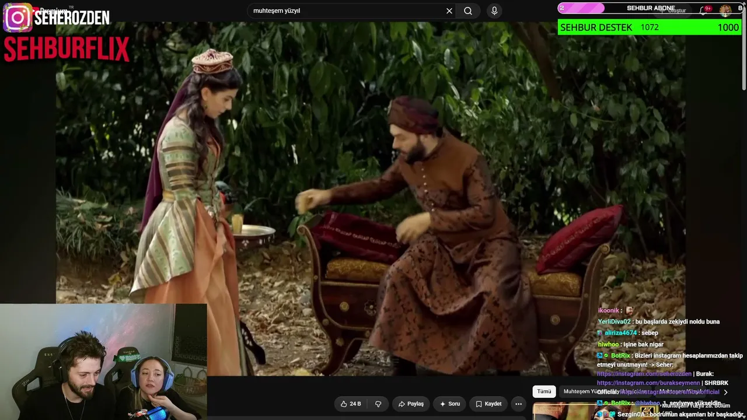Show more filter chips with right chevron

click(x=725, y=392)
